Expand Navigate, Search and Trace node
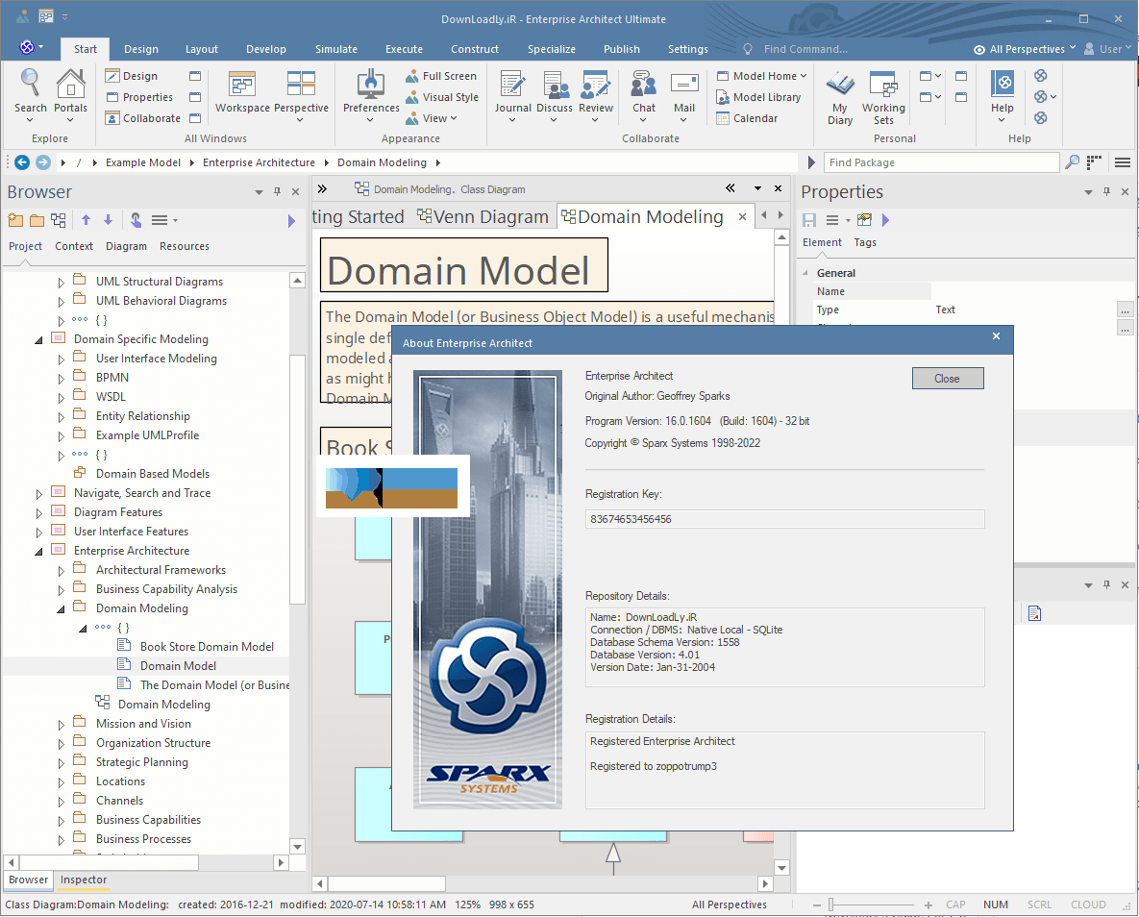Image resolution: width=1139 pixels, height=917 pixels. tap(38, 493)
